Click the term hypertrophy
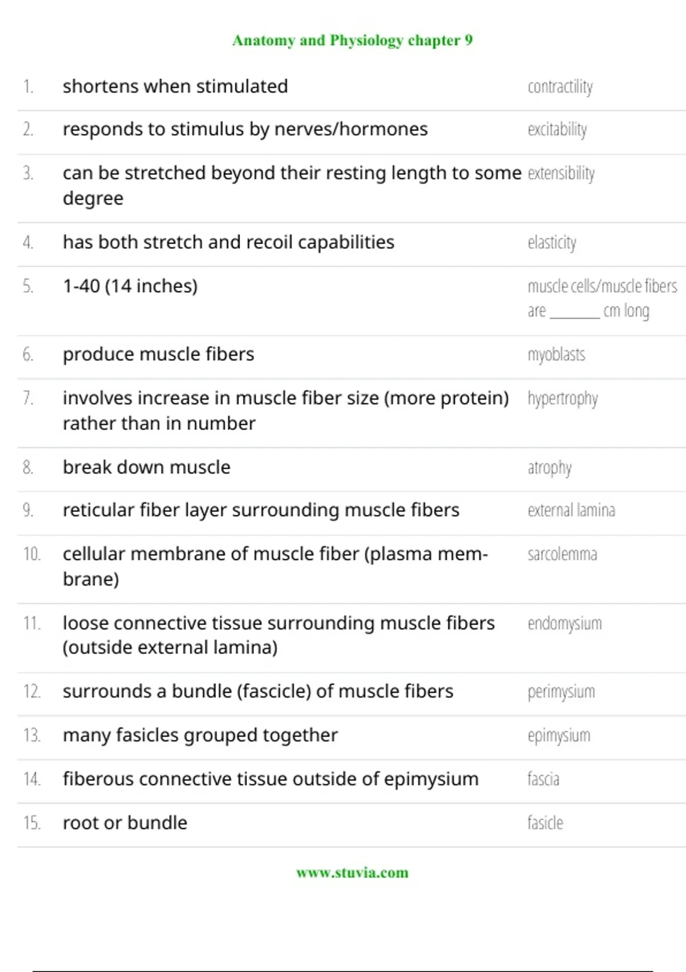 click(563, 399)
